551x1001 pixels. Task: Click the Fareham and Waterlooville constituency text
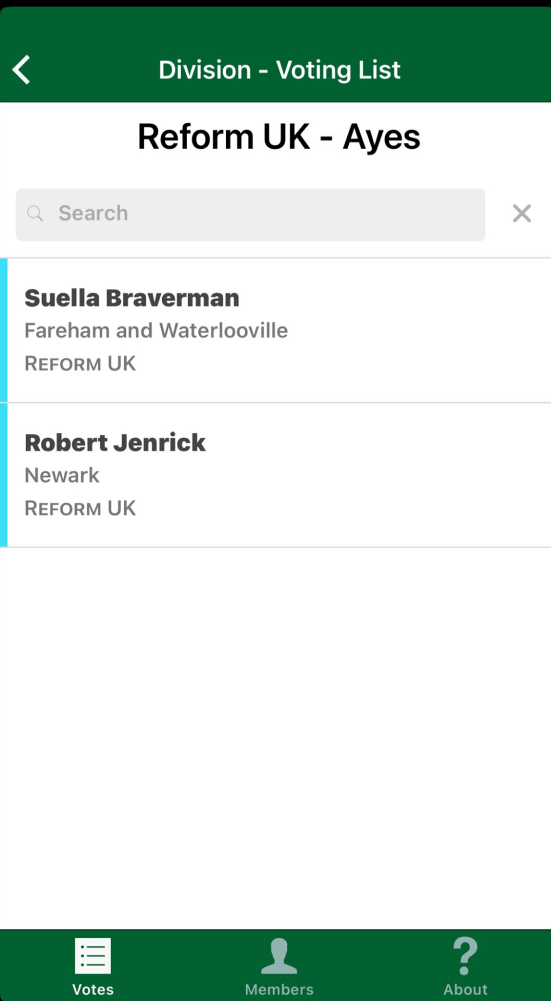click(x=156, y=331)
